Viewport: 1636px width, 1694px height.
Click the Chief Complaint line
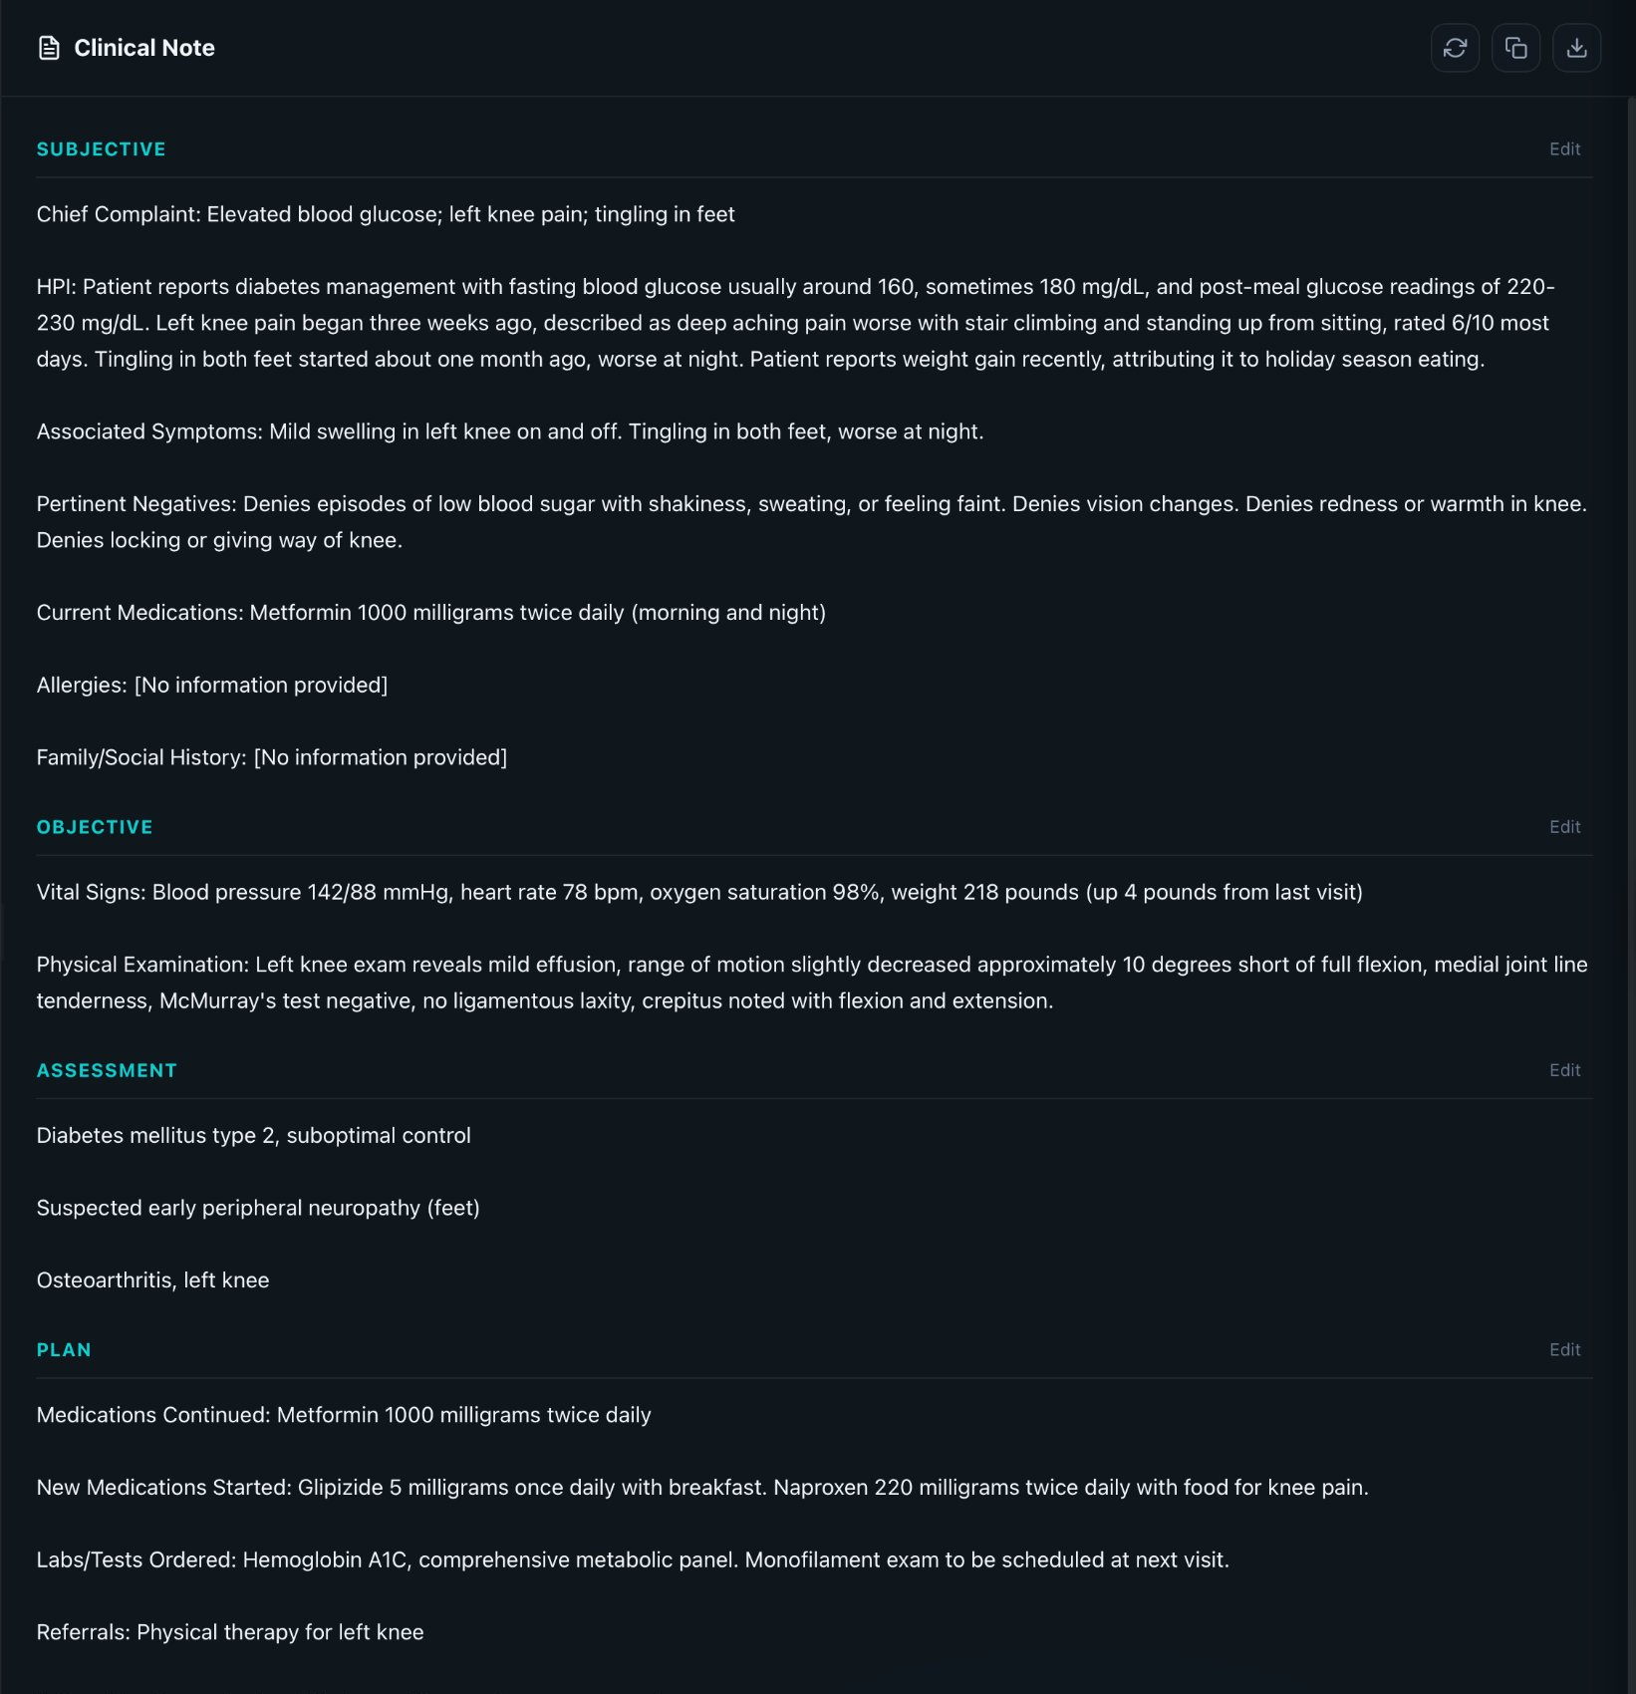coord(386,213)
